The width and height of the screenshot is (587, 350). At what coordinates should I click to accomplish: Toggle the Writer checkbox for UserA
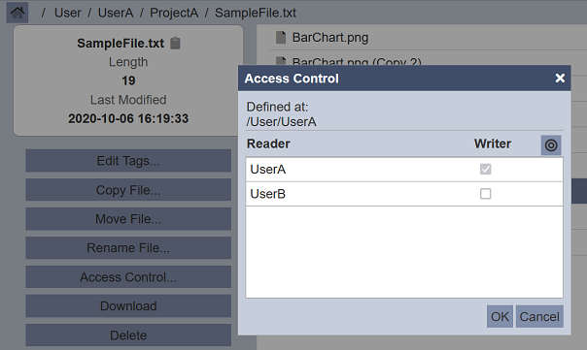click(x=486, y=170)
